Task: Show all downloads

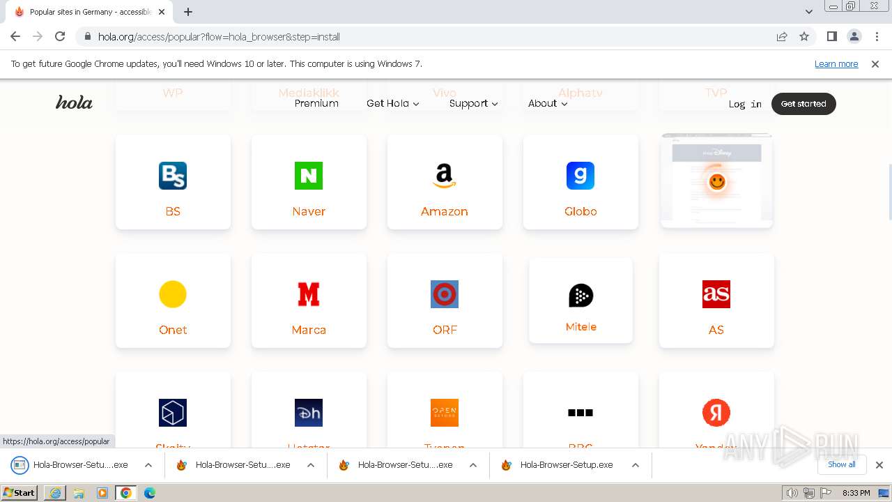Action: point(842,464)
